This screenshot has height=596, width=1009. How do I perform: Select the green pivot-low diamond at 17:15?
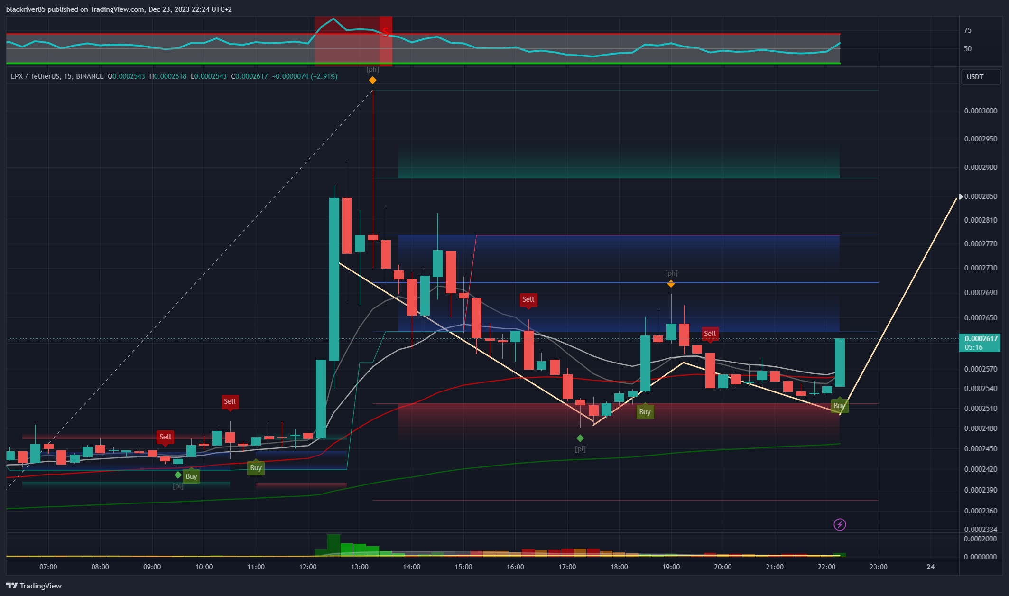580,438
